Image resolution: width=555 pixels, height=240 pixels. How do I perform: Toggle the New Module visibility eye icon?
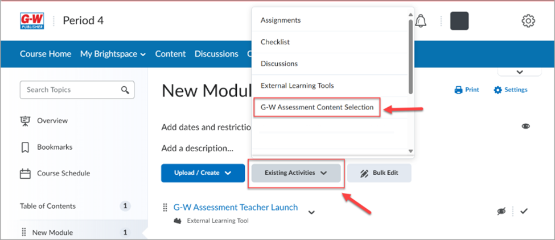coord(525,127)
